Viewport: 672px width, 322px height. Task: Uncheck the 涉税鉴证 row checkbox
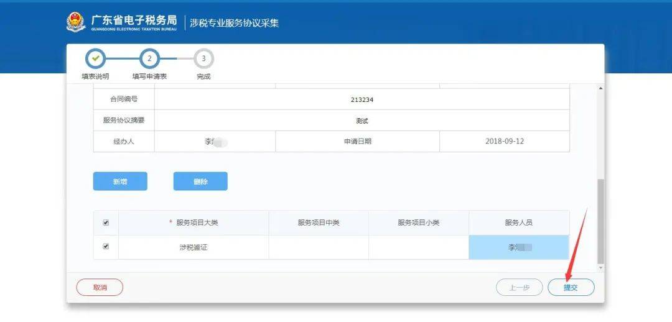click(106, 246)
